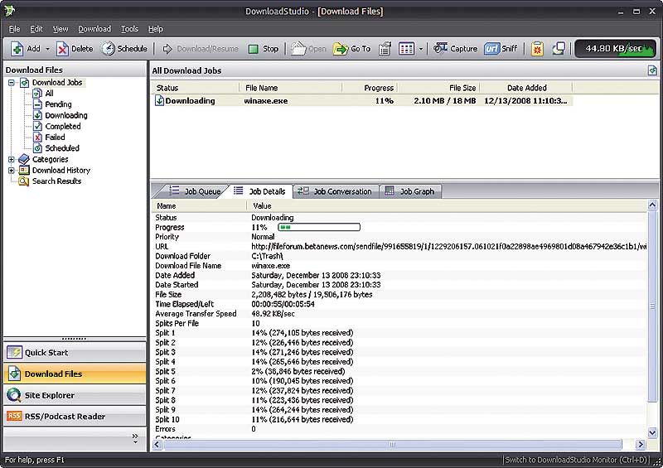The image size is (663, 468).
Task: Click the Add download toolbar icon
Action: pos(17,49)
